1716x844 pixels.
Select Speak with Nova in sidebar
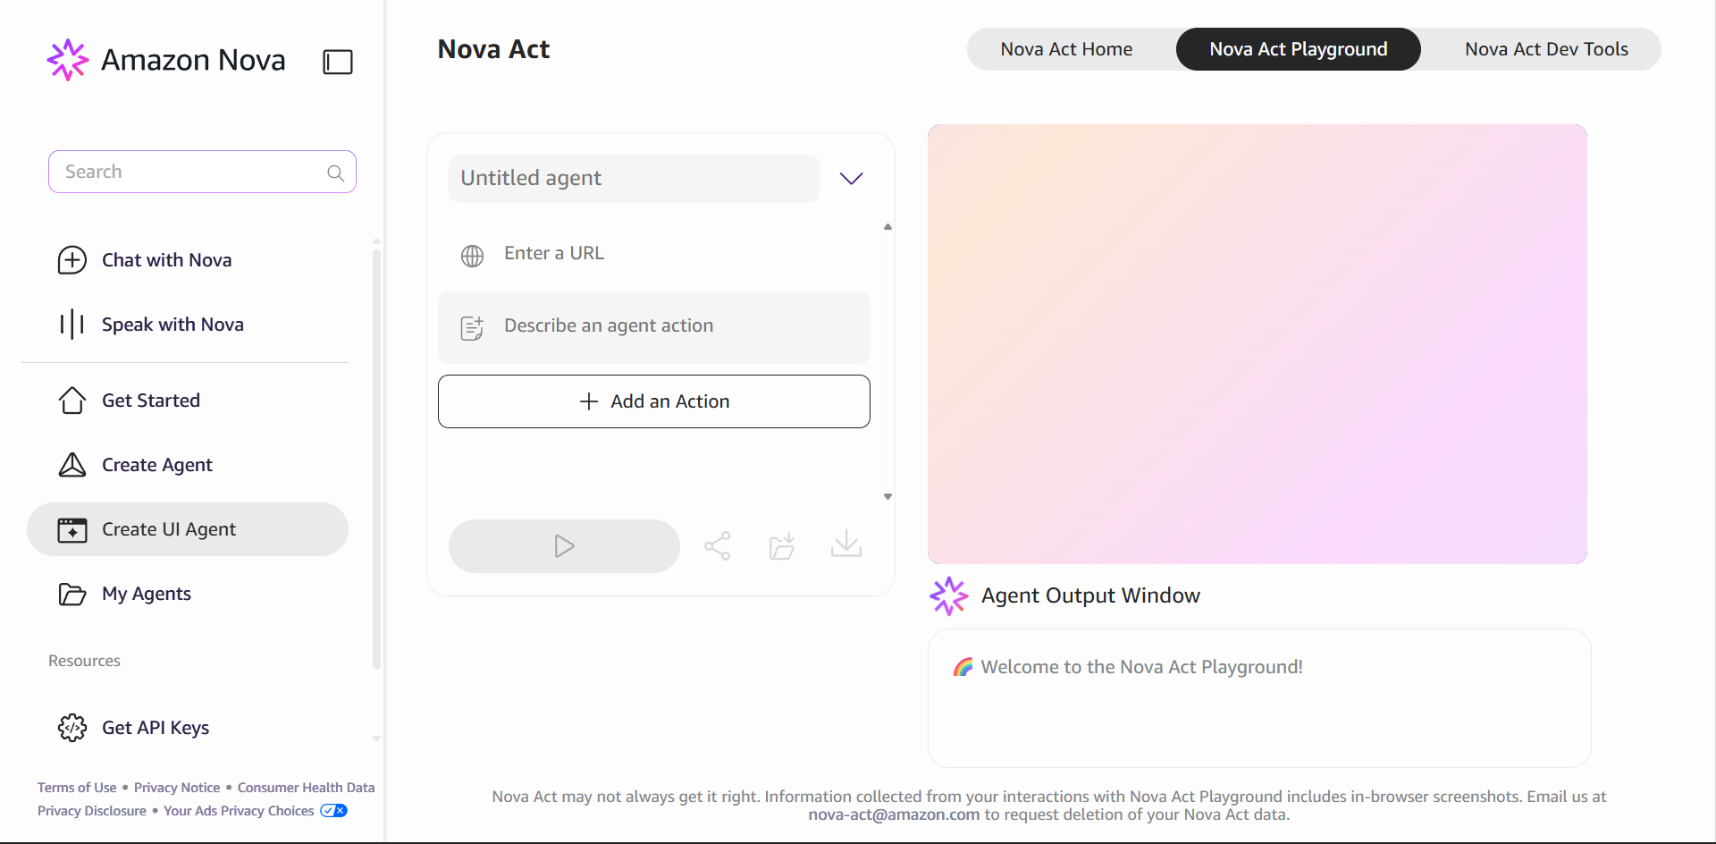(x=172, y=325)
